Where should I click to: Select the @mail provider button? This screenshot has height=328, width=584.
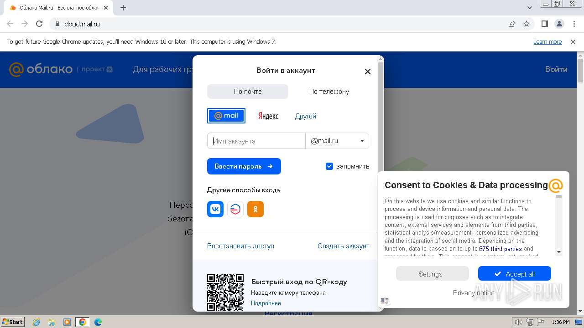point(226,116)
